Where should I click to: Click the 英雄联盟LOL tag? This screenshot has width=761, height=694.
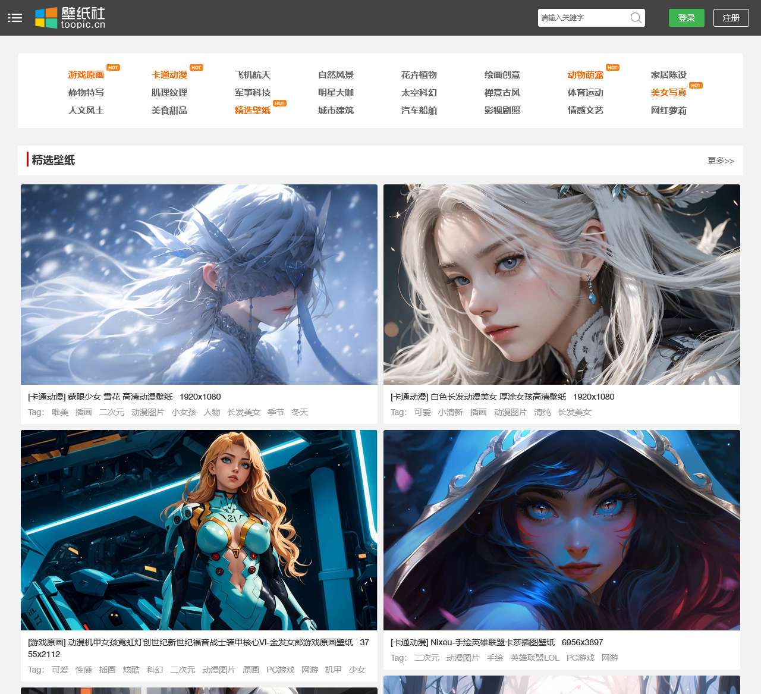pyautogui.click(x=535, y=658)
